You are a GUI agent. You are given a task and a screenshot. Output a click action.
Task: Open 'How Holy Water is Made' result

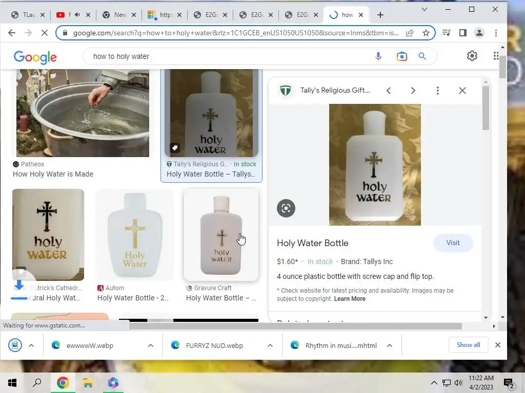click(53, 174)
